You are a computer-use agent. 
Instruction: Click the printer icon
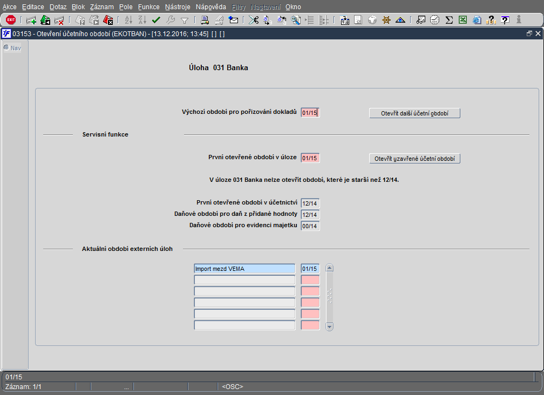pyautogui.click(x=205, y=20)
